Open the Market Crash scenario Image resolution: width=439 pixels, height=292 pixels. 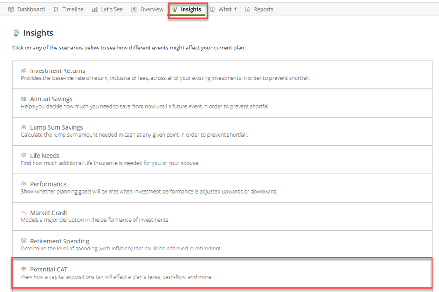222,216
